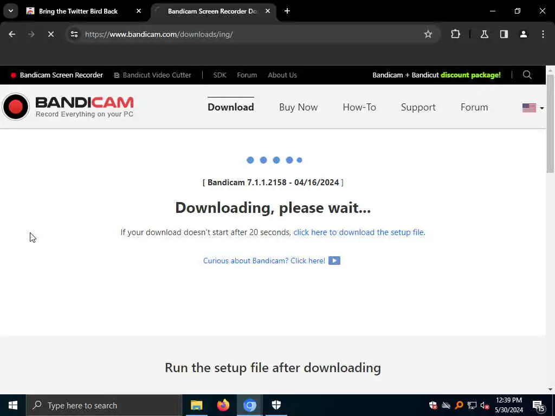Stop loading the Bandicam page
The image size is (555, 416).
[50, 34]
